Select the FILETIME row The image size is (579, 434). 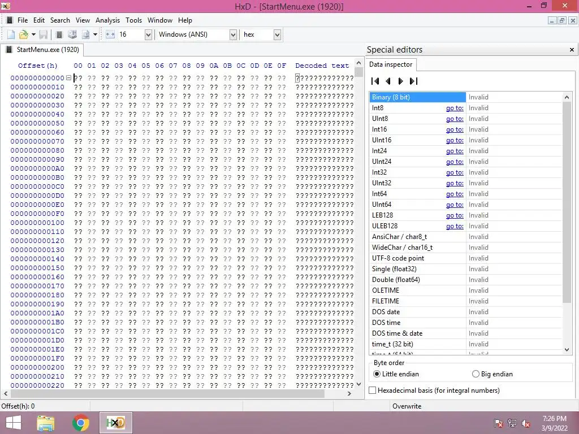[466, 301]
